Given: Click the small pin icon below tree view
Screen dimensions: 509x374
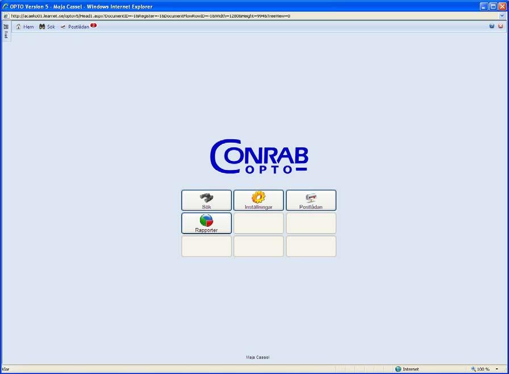Looking at the screenshot, I should [x=6, y=35].
